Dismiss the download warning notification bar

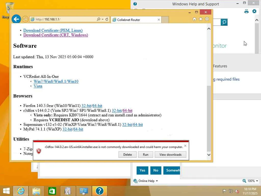pos(185,146)
